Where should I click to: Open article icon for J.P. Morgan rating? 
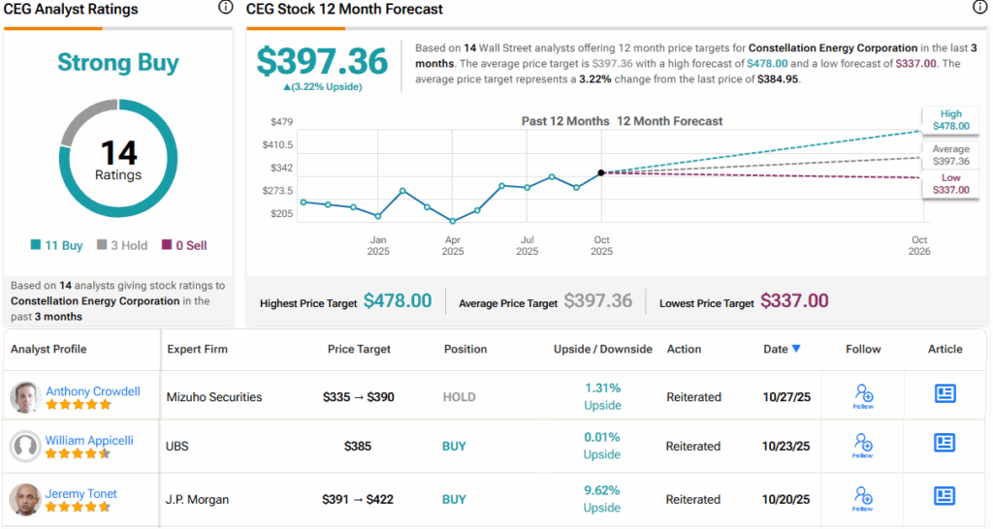coord(945,496)
